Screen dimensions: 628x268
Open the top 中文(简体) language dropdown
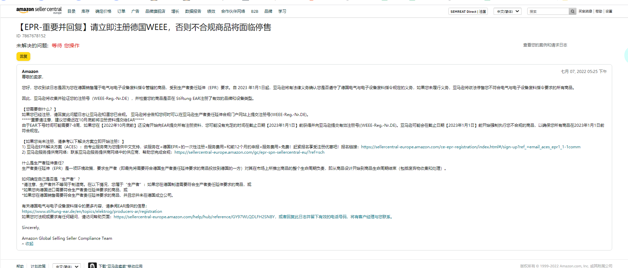pos(507,11)
